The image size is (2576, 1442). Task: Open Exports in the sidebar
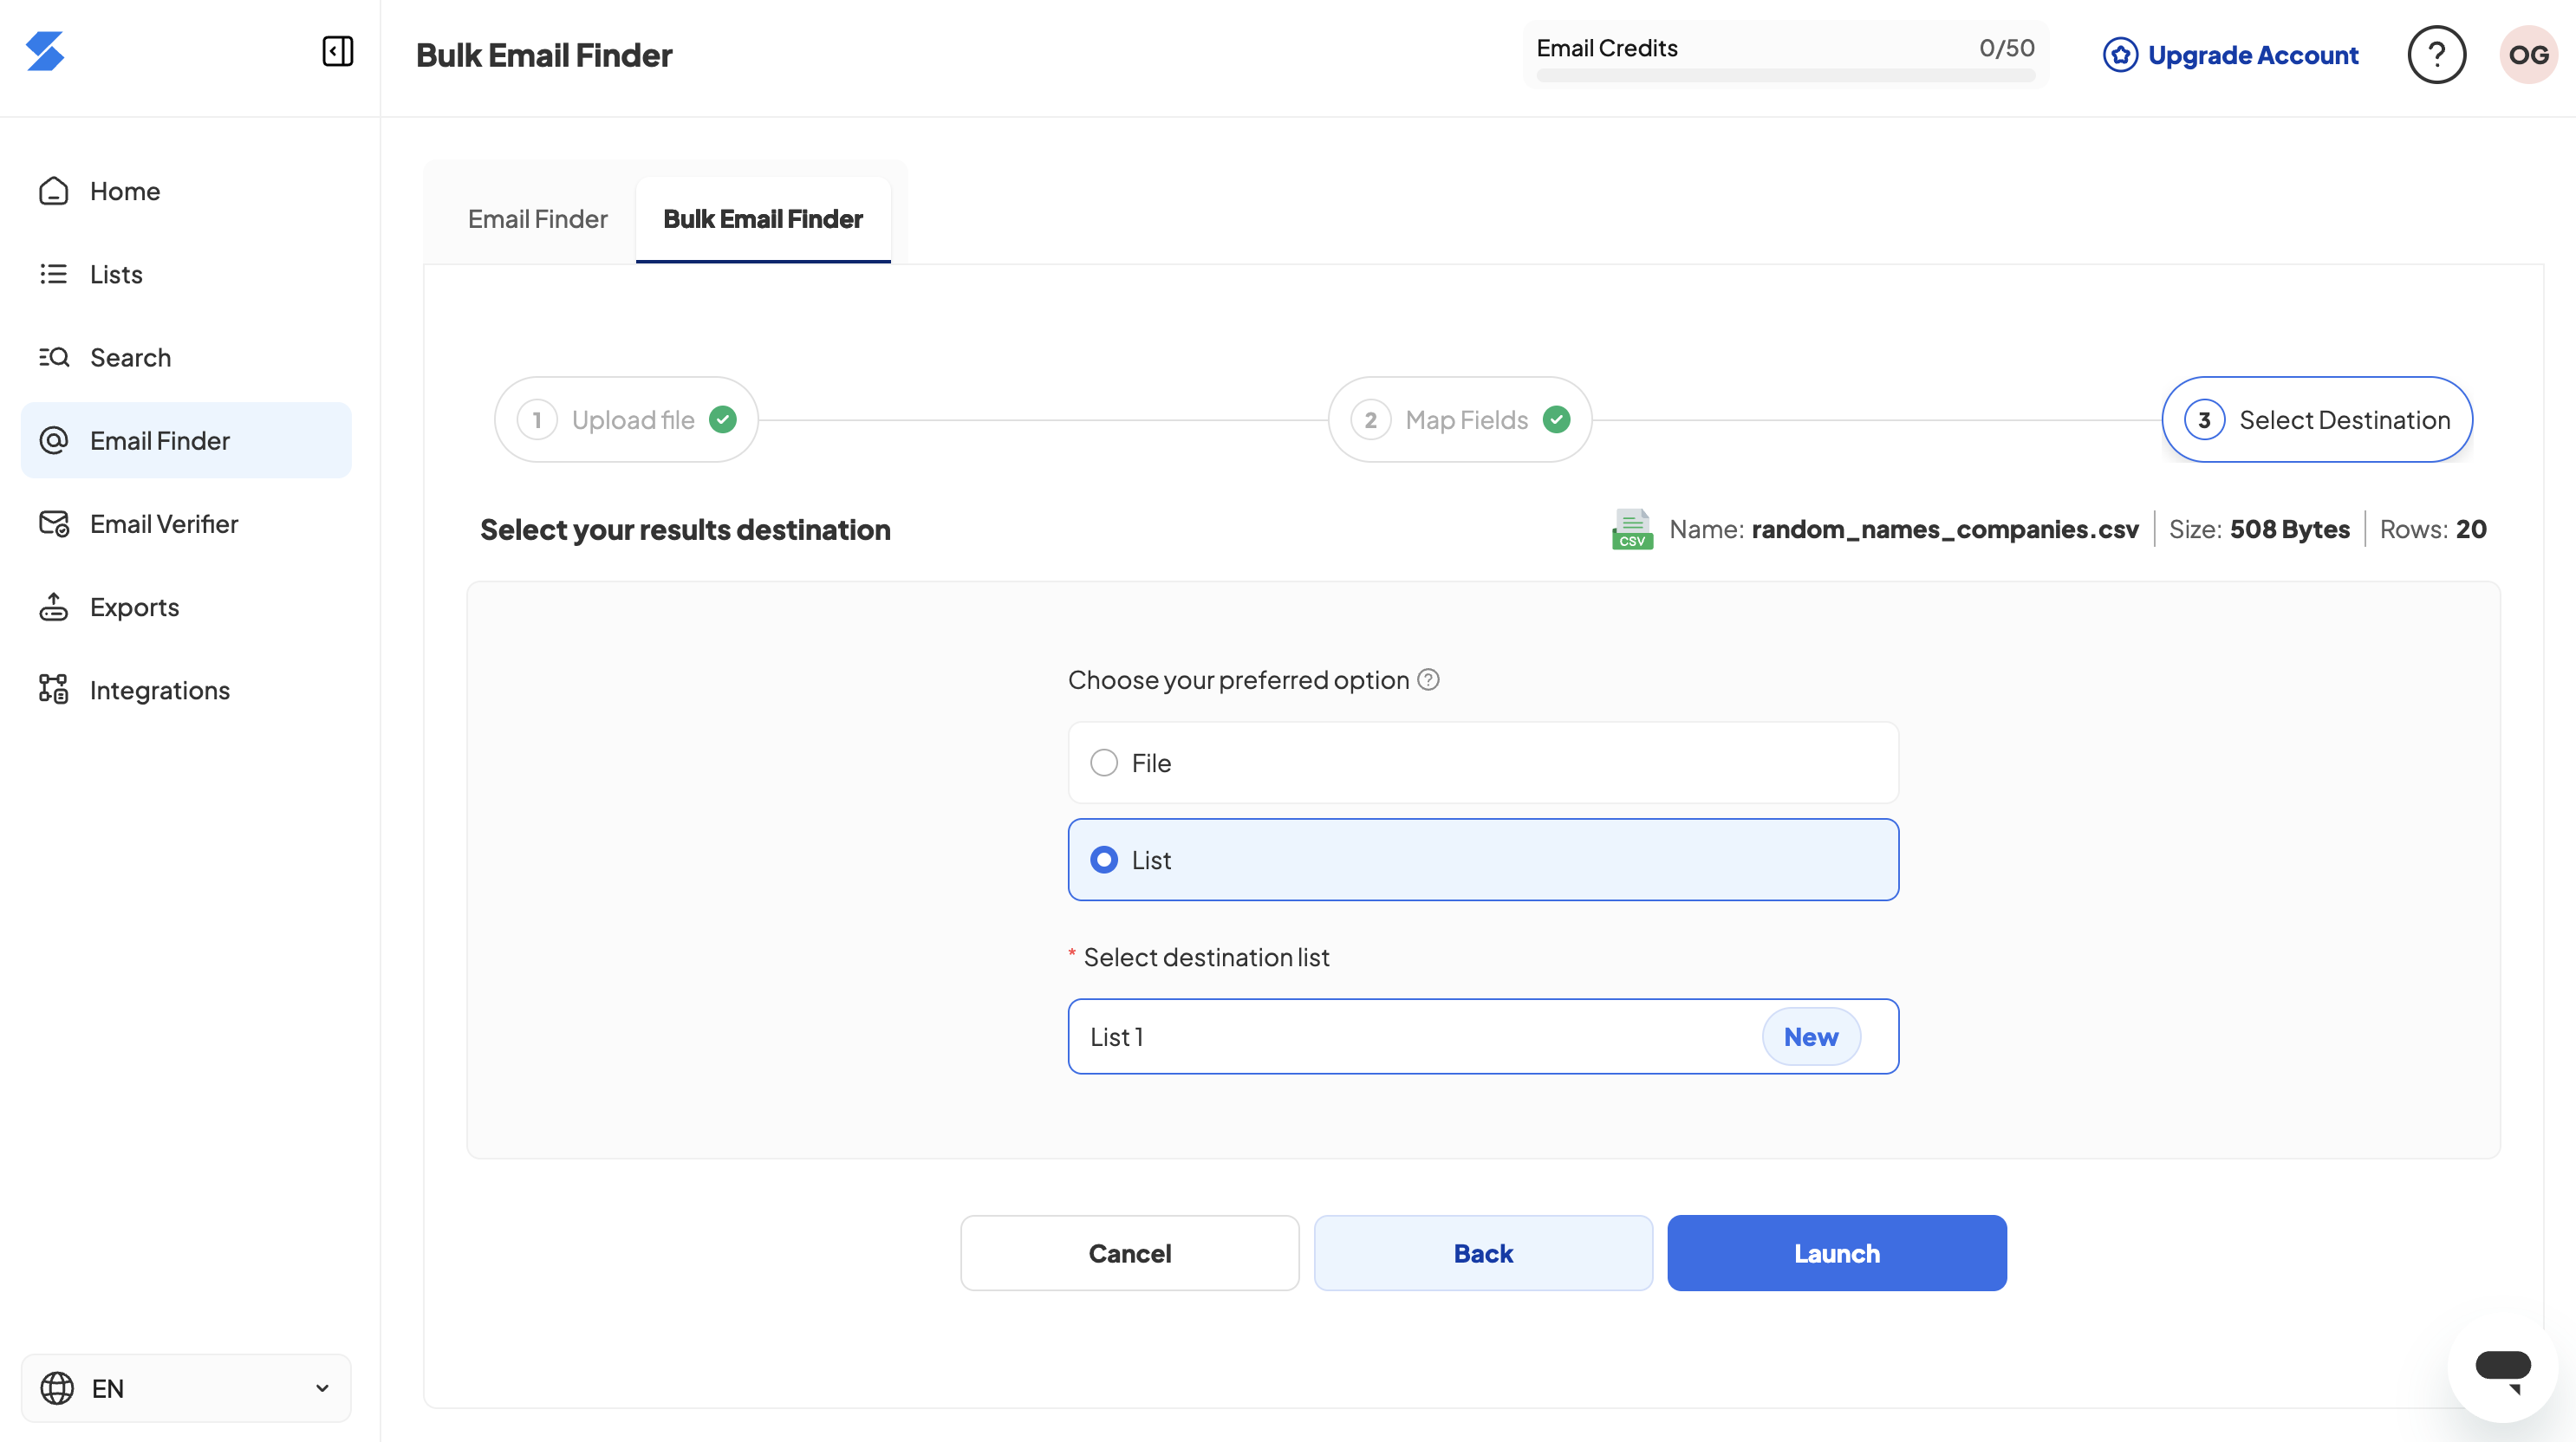click(x=186, y=607)
